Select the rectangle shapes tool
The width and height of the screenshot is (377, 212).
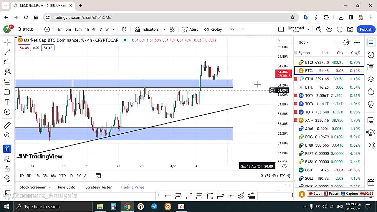pyautogui.click(x=7, y=92)
